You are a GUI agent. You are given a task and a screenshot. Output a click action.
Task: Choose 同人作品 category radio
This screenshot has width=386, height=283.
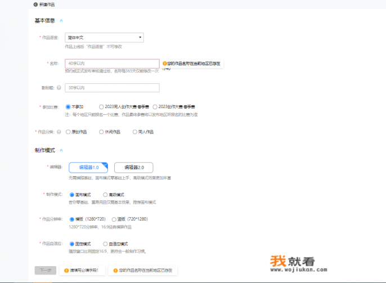point(134,132)
